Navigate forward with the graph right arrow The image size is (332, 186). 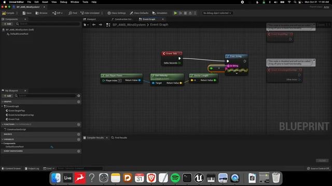pyautogui.click(x=100, y=25)
